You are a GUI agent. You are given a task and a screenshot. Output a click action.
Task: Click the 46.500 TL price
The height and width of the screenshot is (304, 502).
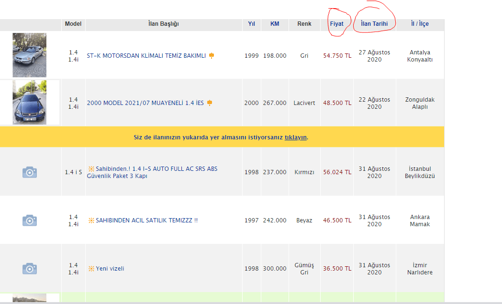(337, 220)
